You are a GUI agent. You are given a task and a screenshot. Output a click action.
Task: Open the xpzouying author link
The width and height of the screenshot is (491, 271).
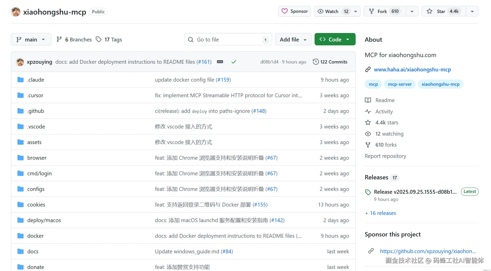(x=39, y=62)
